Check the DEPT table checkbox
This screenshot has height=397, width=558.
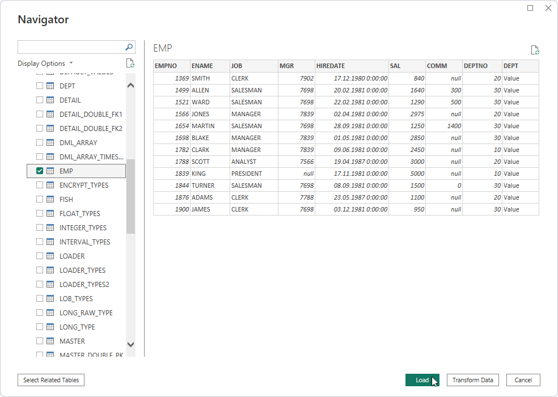click(39, 86)
